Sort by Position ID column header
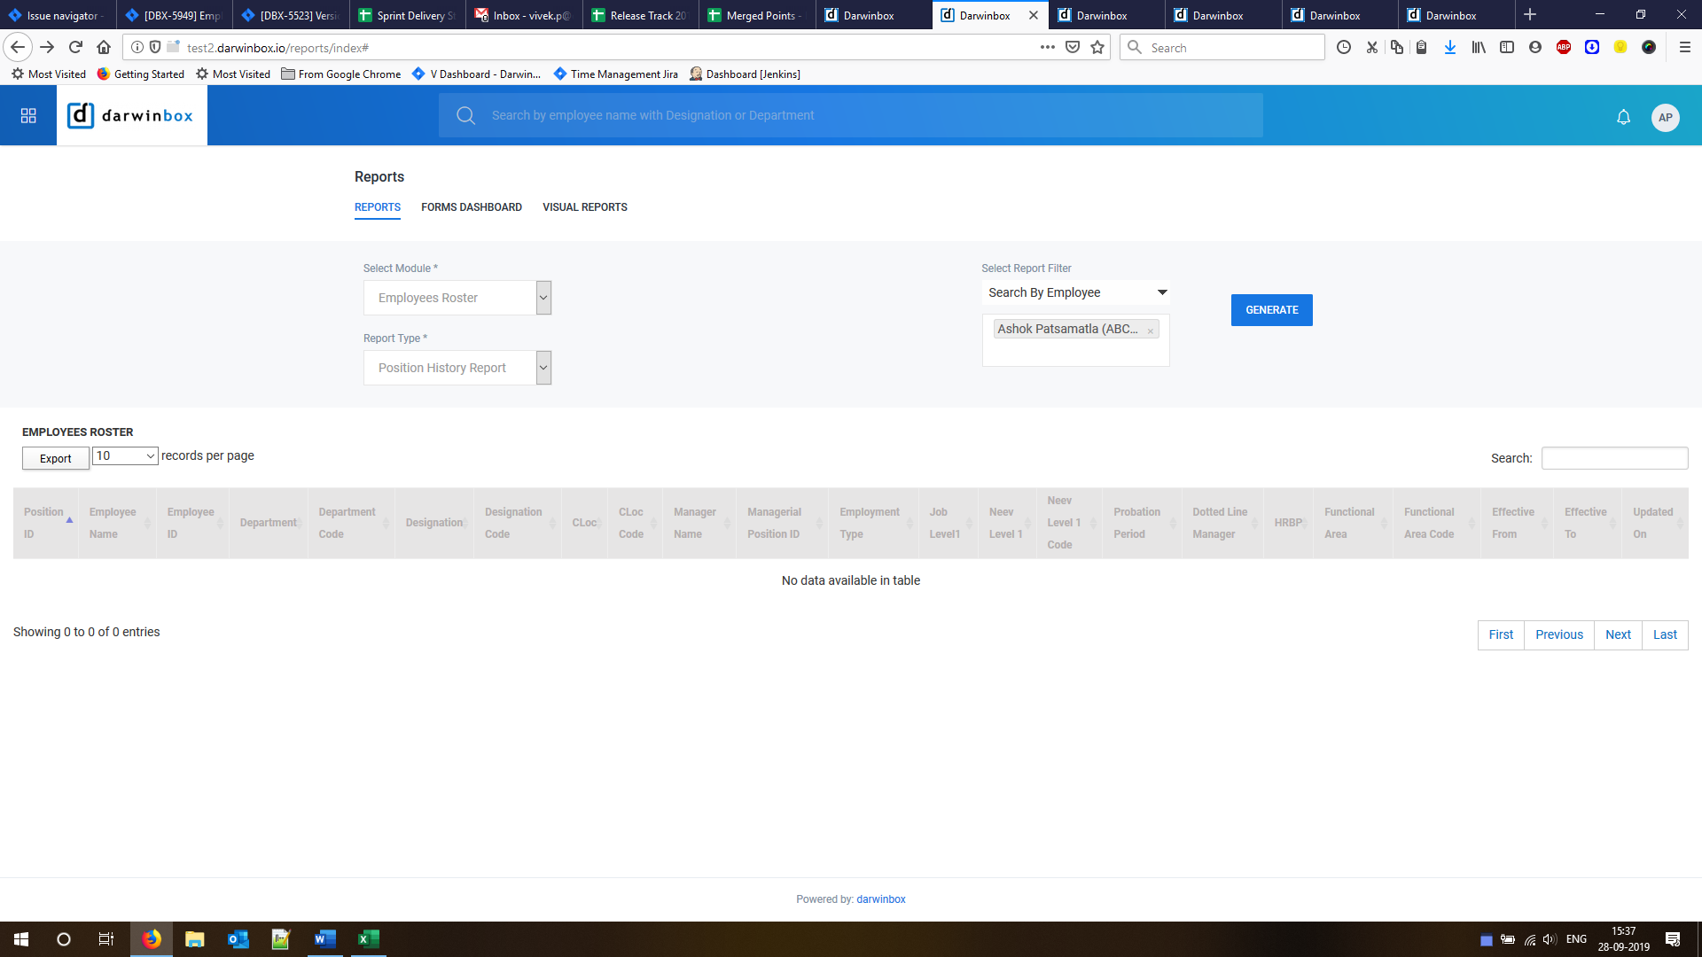 [44, 523]
